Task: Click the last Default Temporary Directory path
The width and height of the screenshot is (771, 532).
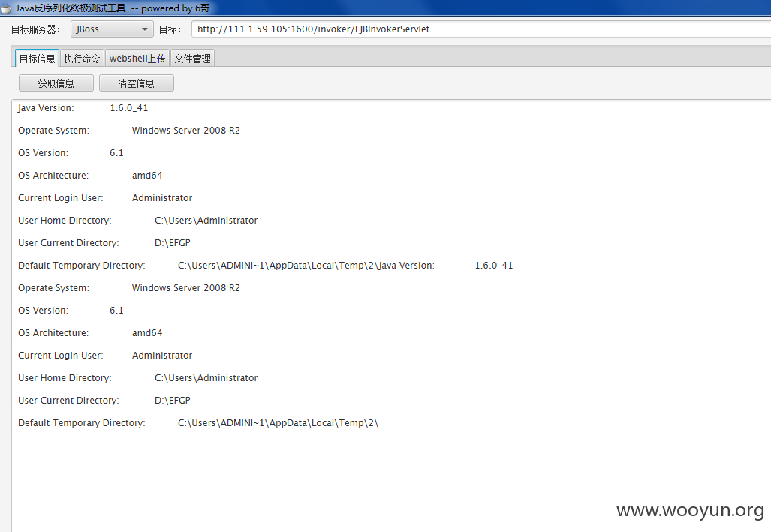Action: tap(279, 423)
